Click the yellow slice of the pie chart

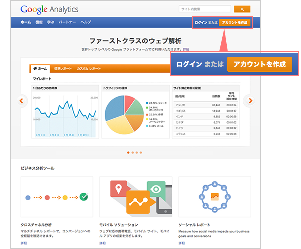pyautogui.click(x=120, y=126)
